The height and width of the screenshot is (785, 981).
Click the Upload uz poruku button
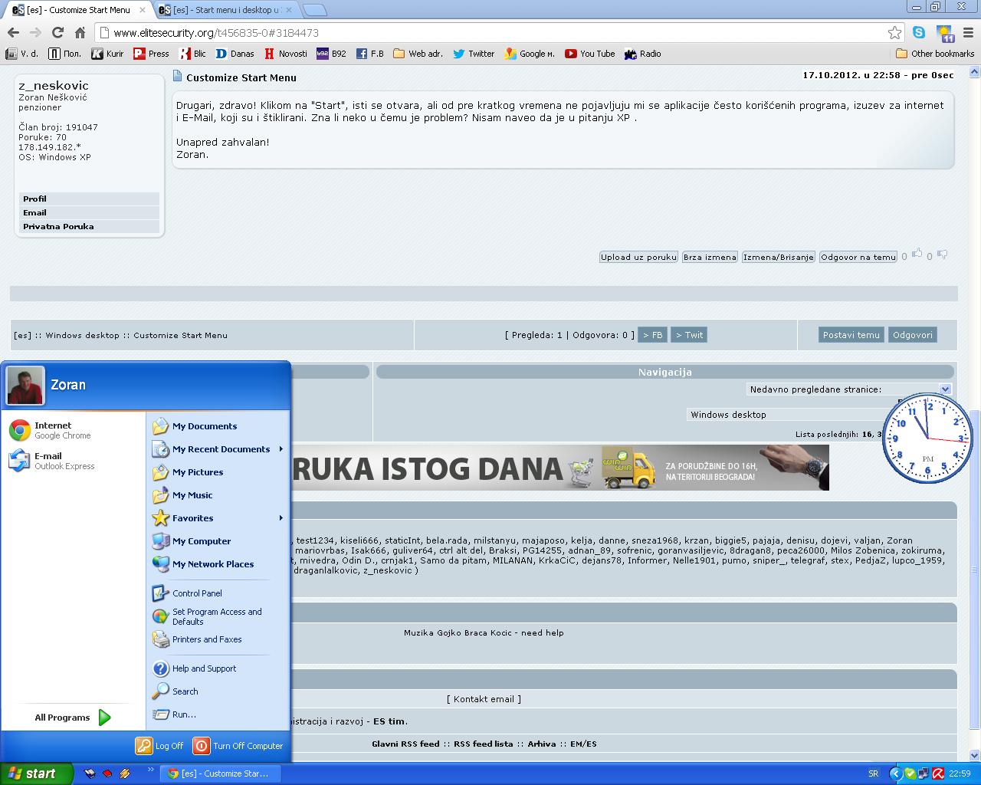coord(638,258)
